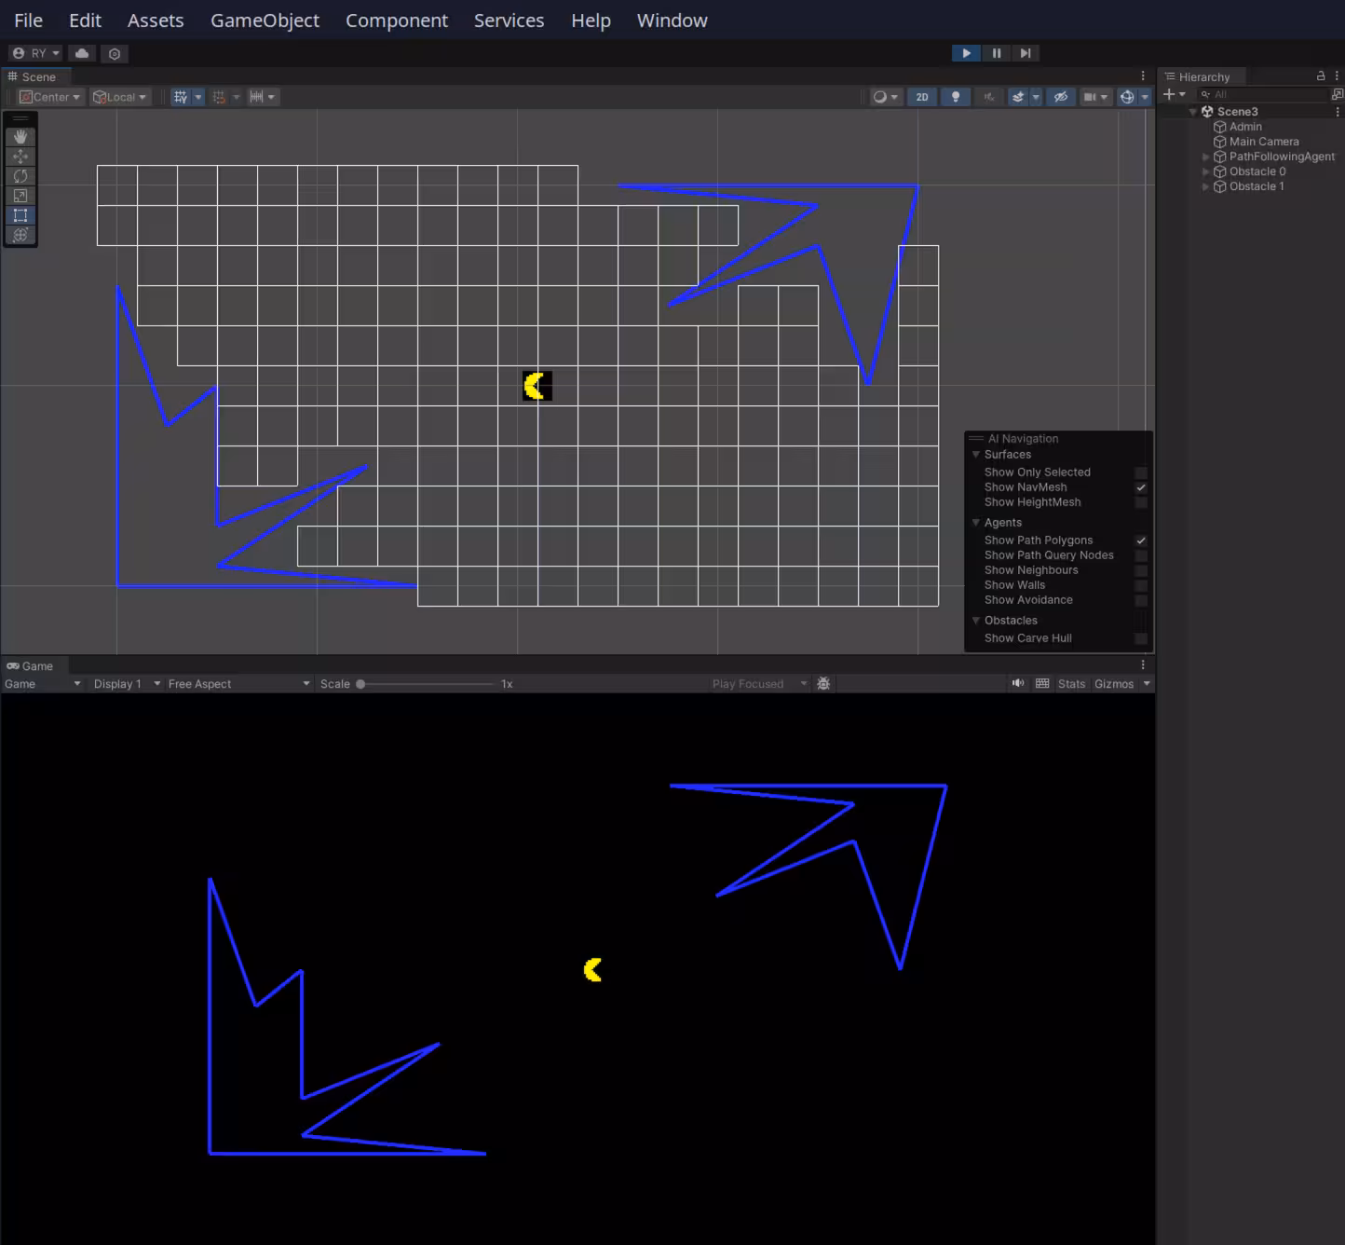Screen dimensions: 1345x1245
Task: Enable Show Avoidance checkbox
Action: 1141,600
